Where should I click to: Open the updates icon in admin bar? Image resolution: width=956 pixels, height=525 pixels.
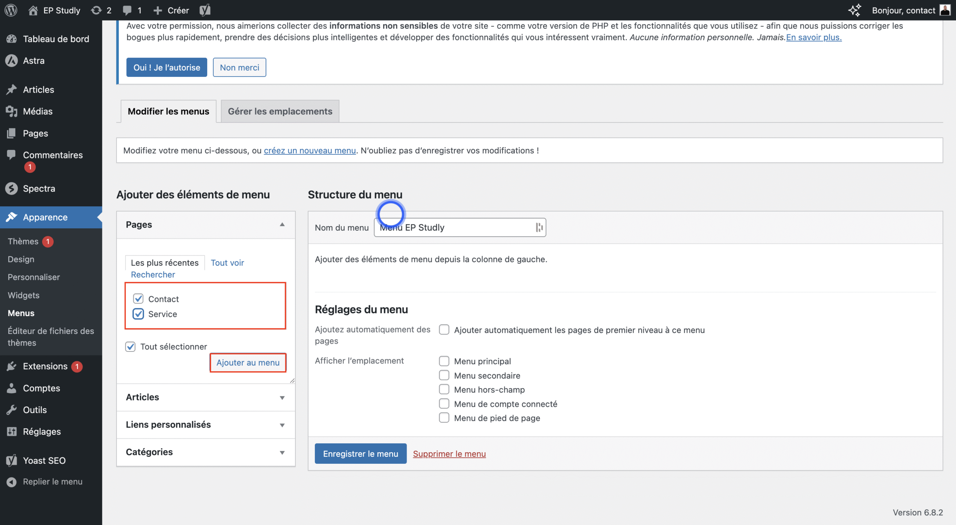coord(96,10)
